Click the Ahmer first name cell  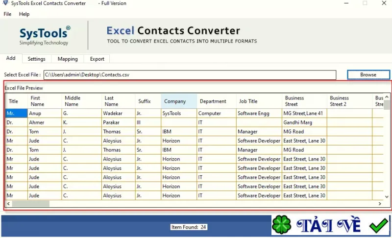tap(45, 122)
